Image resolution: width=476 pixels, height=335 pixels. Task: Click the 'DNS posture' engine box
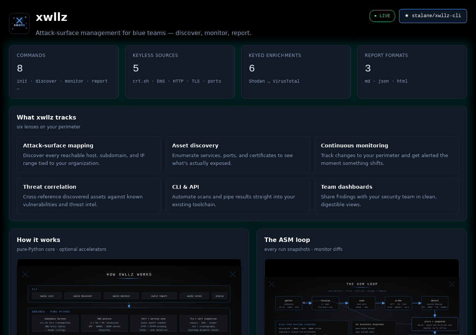(x=104, y=324)
